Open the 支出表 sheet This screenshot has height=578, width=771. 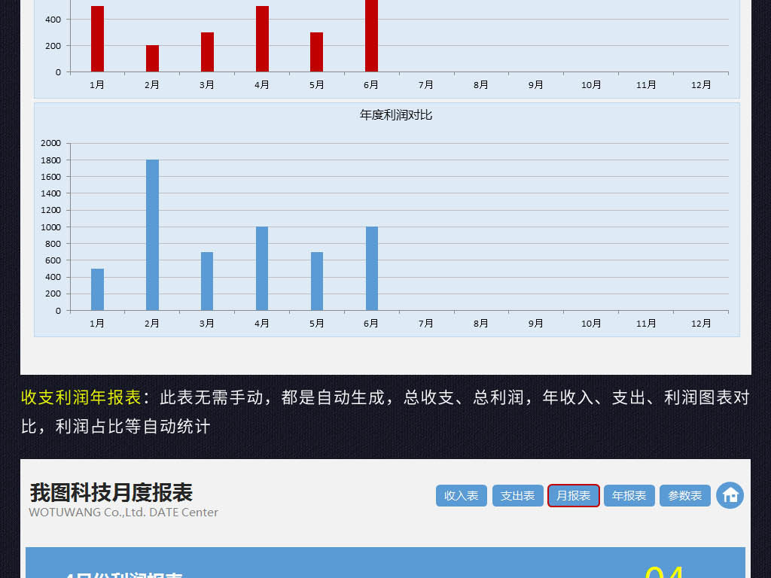518,495
